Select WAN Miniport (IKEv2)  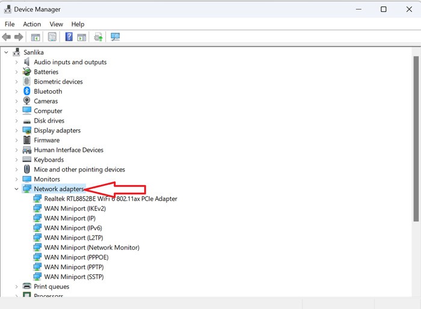pos(75,209)
